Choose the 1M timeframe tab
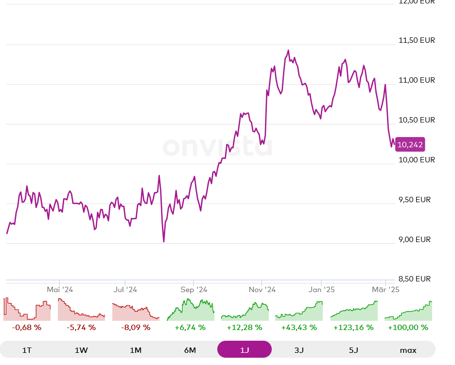Viewport: 455px width, 365px height. pos(136,350)
